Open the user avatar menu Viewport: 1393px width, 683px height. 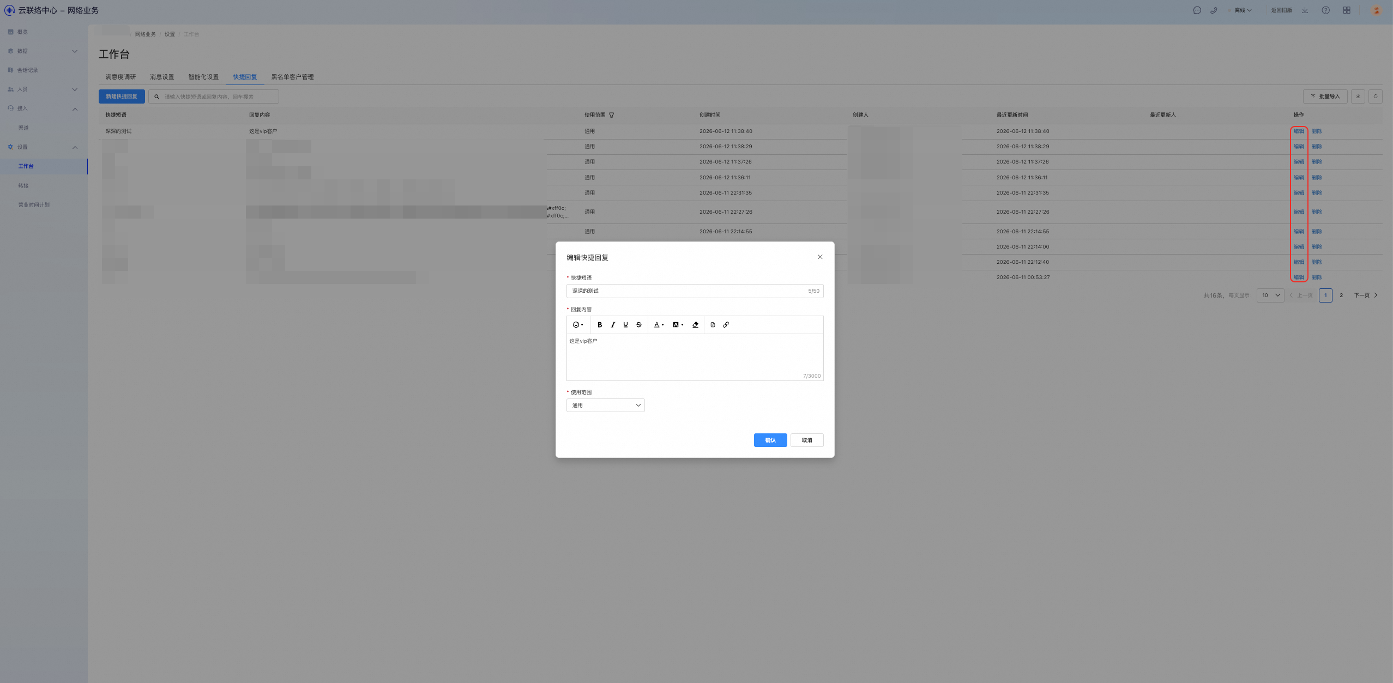1376,10
